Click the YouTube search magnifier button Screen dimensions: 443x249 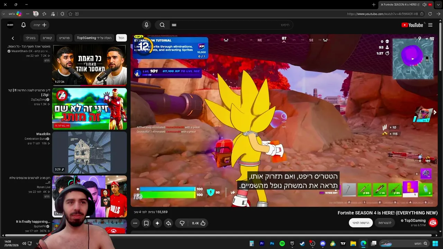click(x=162, y=25)
